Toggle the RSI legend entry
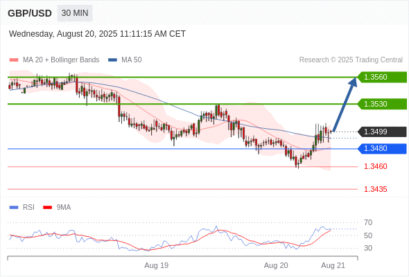The image size is (409, 277). coord(22,208)
